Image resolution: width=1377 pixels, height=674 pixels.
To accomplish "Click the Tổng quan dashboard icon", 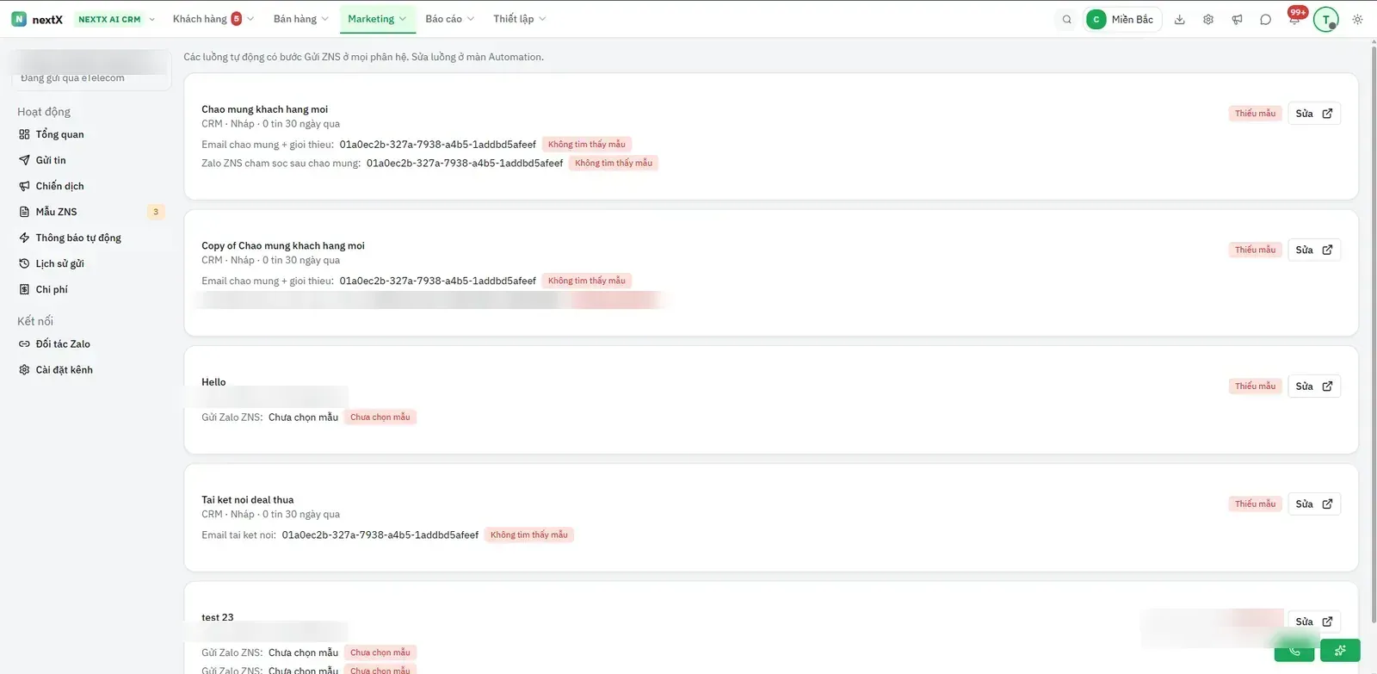I will (24, 134).
